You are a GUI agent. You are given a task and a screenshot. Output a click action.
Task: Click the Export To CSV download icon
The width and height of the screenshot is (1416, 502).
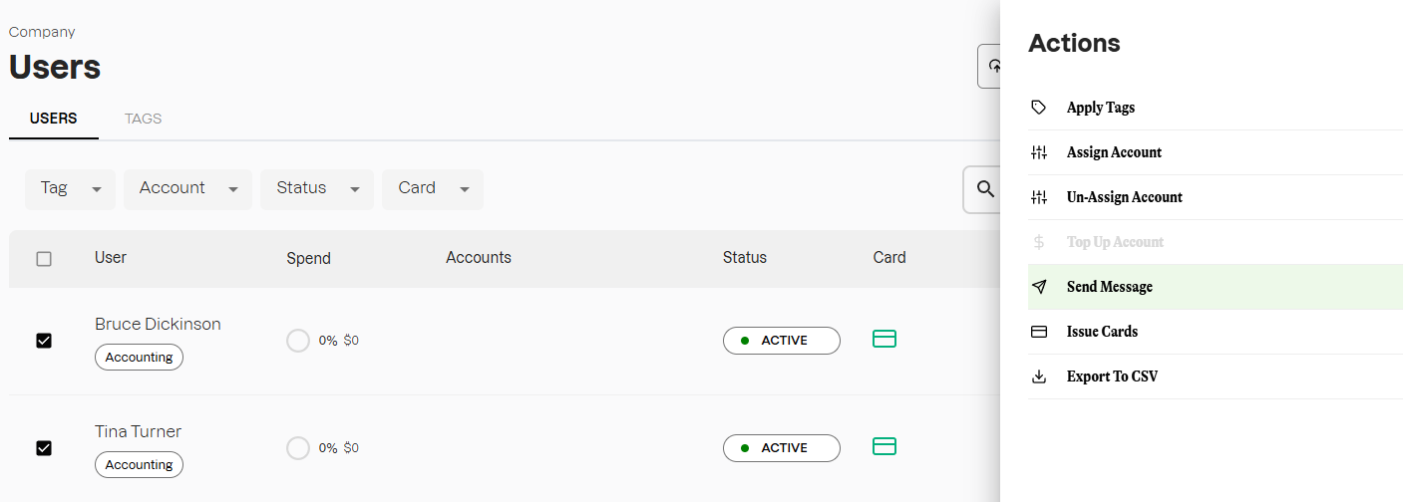(x=1039, y=376)
